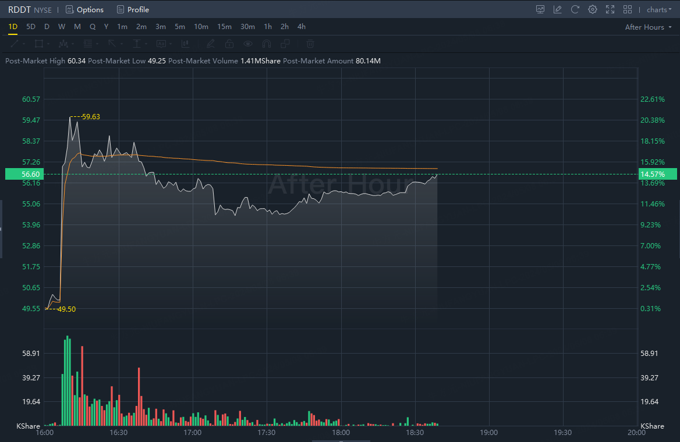Expand the wave pattern tool dropdown arrow

pyautogui.click(x=73, y=44)
